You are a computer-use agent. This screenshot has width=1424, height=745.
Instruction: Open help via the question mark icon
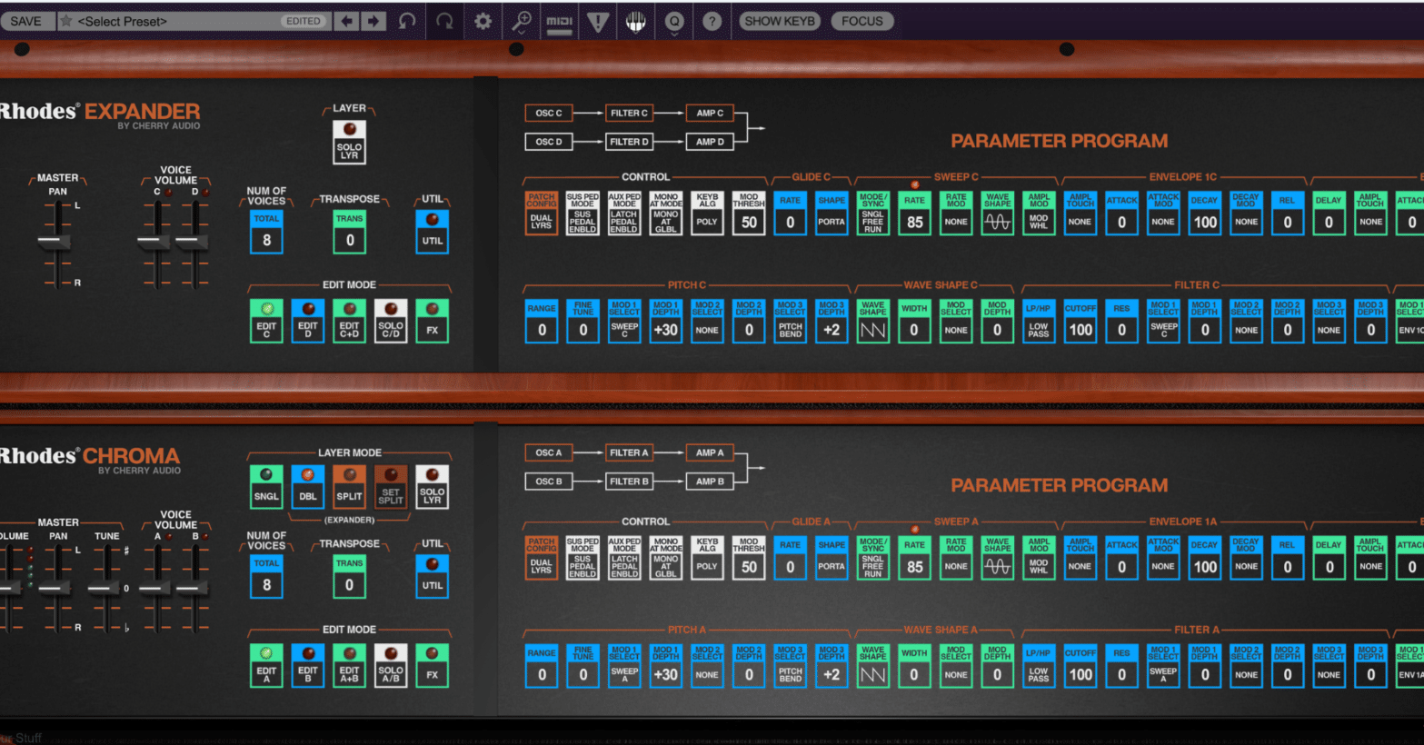pos(712,20)
